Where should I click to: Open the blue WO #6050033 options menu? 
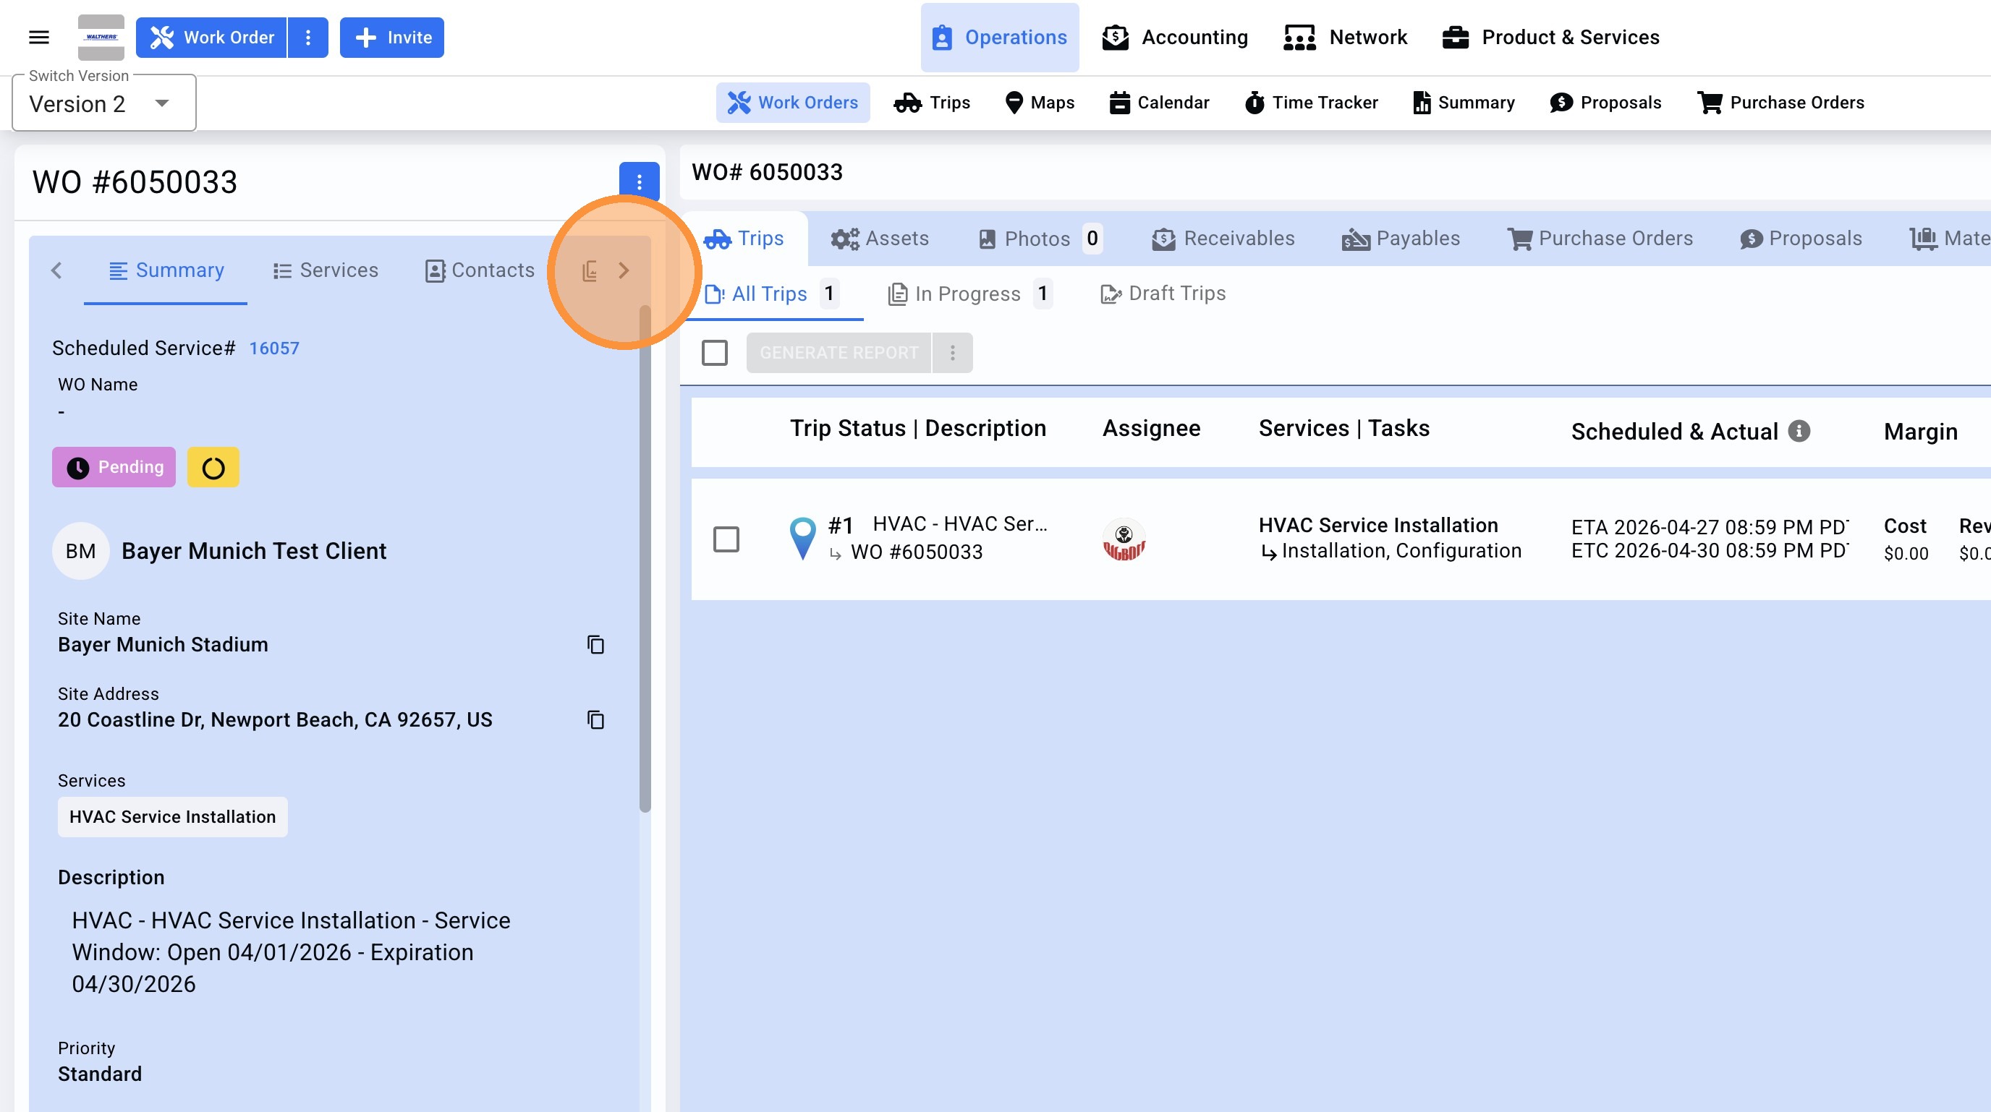(x=638, y=181)
